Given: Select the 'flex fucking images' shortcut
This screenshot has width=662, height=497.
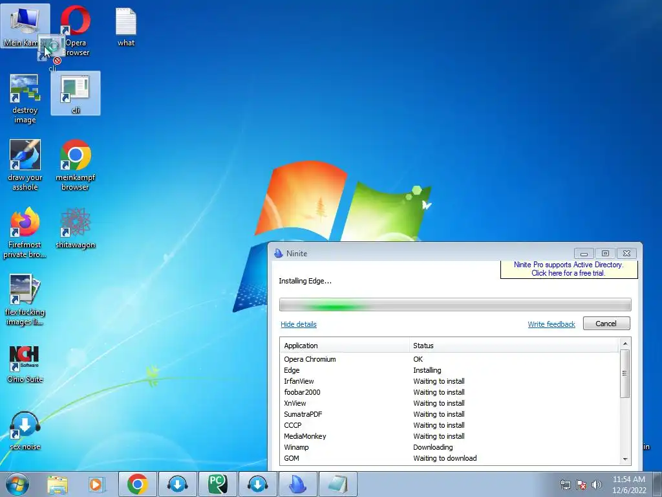Looking at the screenshot, I should [25, 300].
